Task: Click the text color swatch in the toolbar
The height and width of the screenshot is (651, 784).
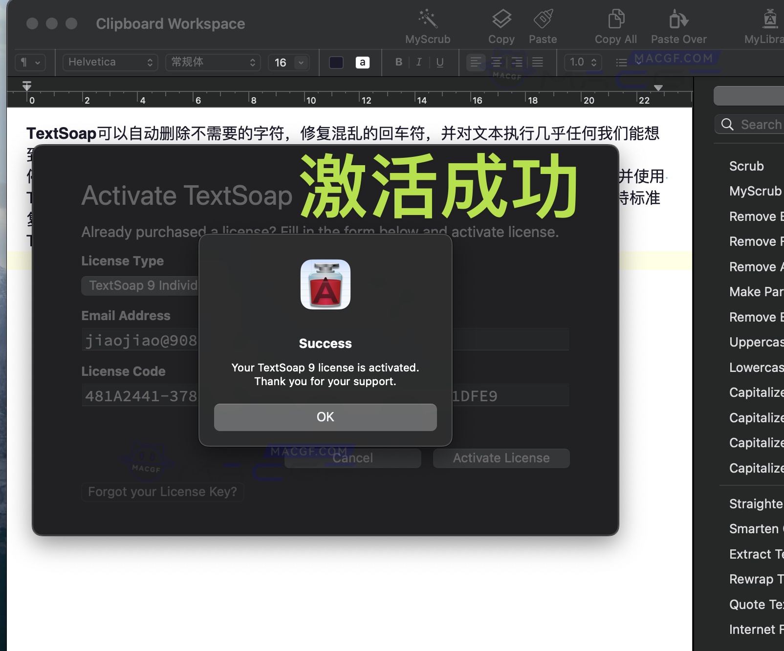Action: tap(336, 62)
